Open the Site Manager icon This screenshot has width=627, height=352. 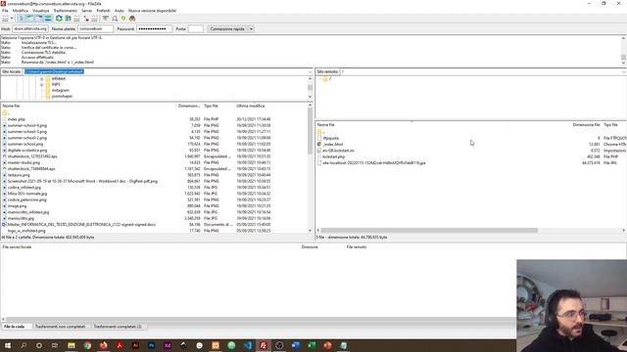point(5,19)
